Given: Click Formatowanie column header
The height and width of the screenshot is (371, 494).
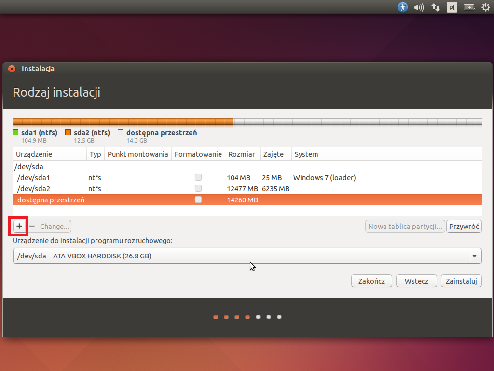Looking at the screenshot, I should tap(198, 154).
